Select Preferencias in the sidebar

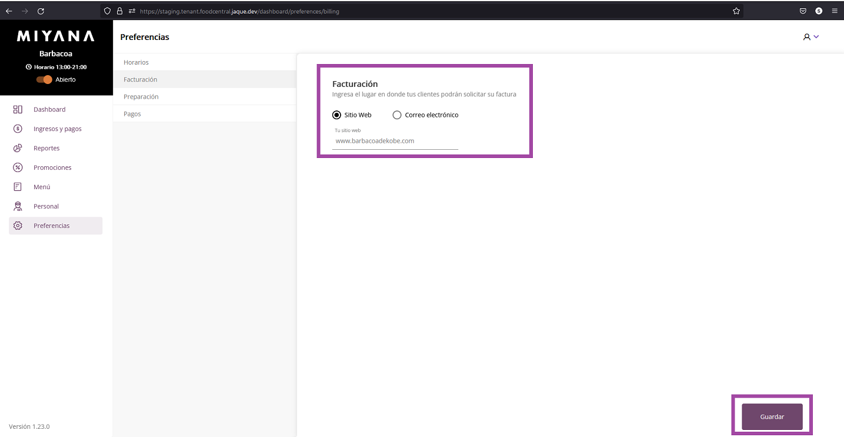[56, 226]
